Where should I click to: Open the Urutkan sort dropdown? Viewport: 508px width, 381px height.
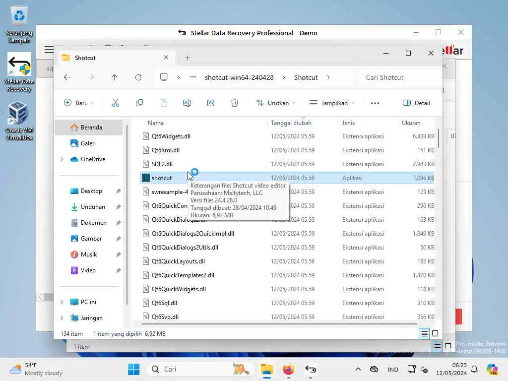pyautogui.click(x=275, y=103)
